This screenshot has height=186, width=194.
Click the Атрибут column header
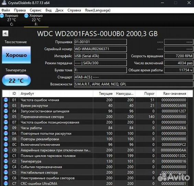coord(56,94)
